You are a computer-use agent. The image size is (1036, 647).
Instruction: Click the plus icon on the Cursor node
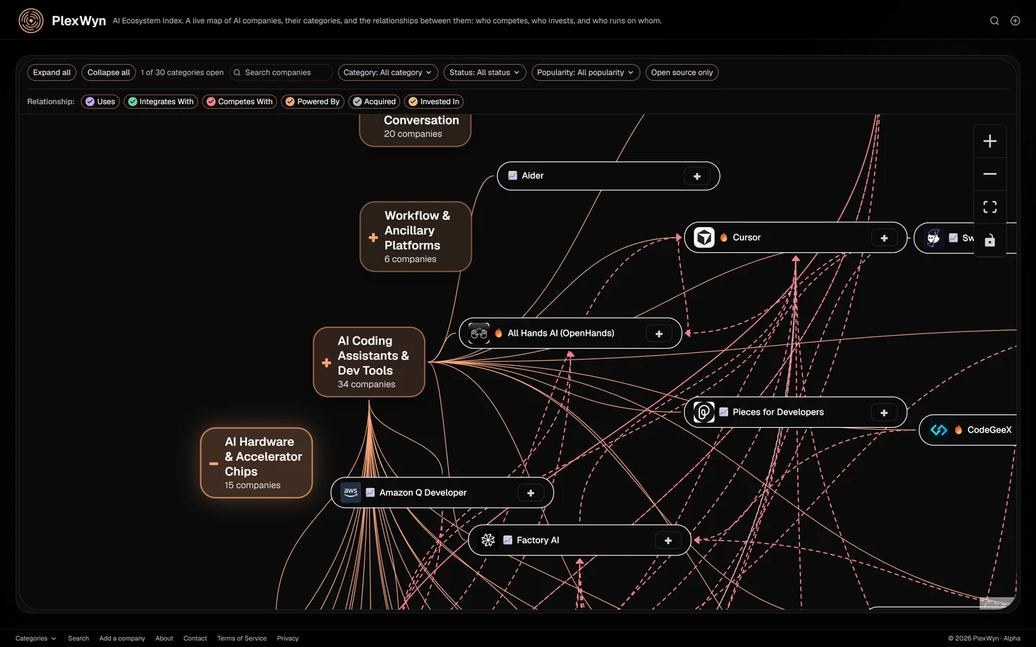tap(884, 238)
